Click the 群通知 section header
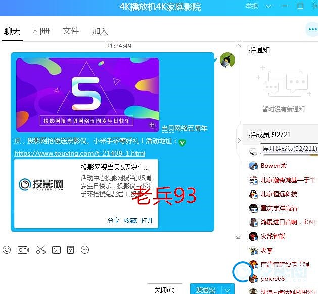This screenshot has width=318, height=294. pyautogui.click(x=259, y=50)
